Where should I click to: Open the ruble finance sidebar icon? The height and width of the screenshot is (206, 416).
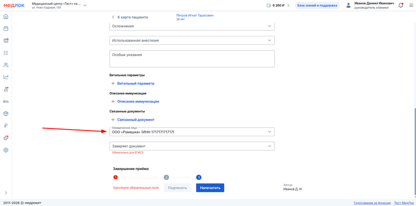6,126
